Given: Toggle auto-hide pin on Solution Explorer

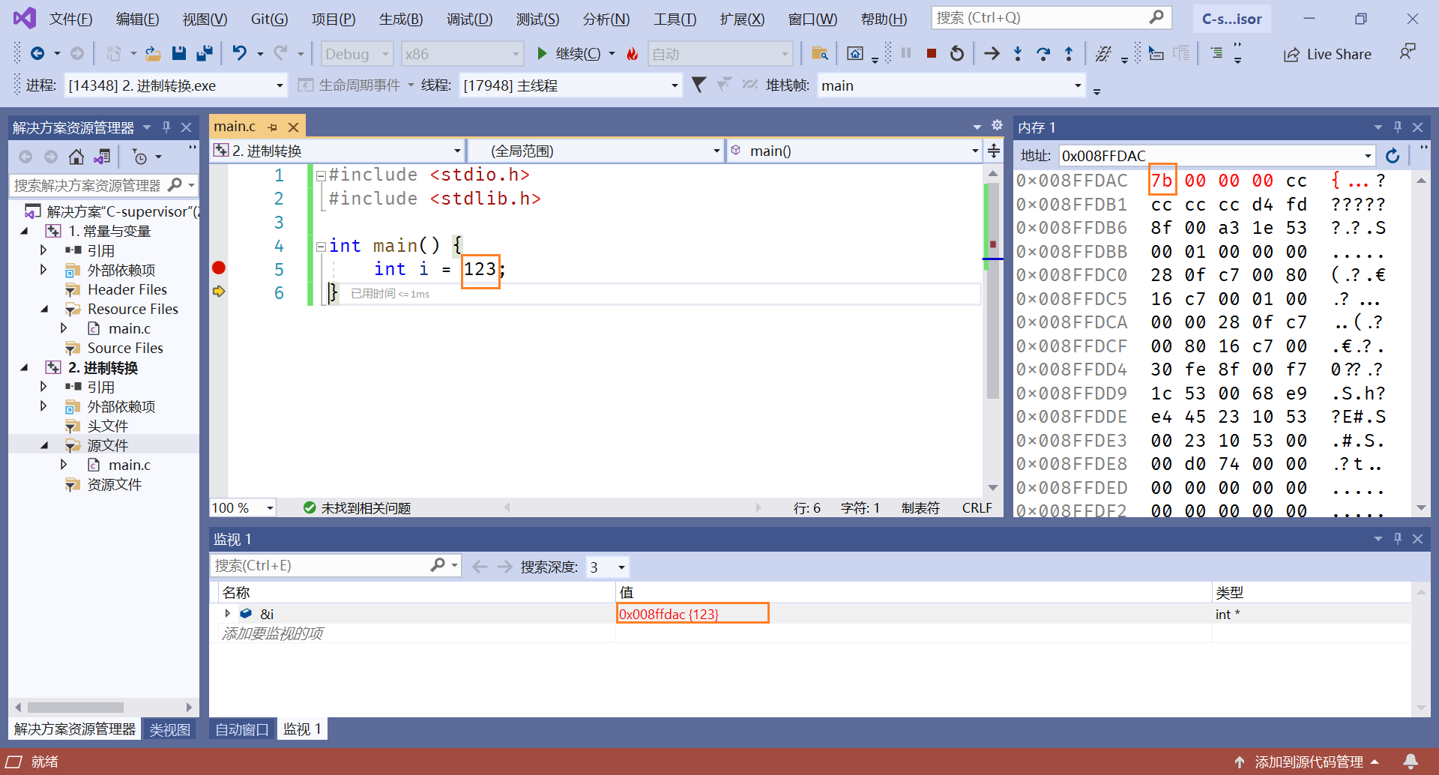Looking at the screenshot, I should click(166, 127).
